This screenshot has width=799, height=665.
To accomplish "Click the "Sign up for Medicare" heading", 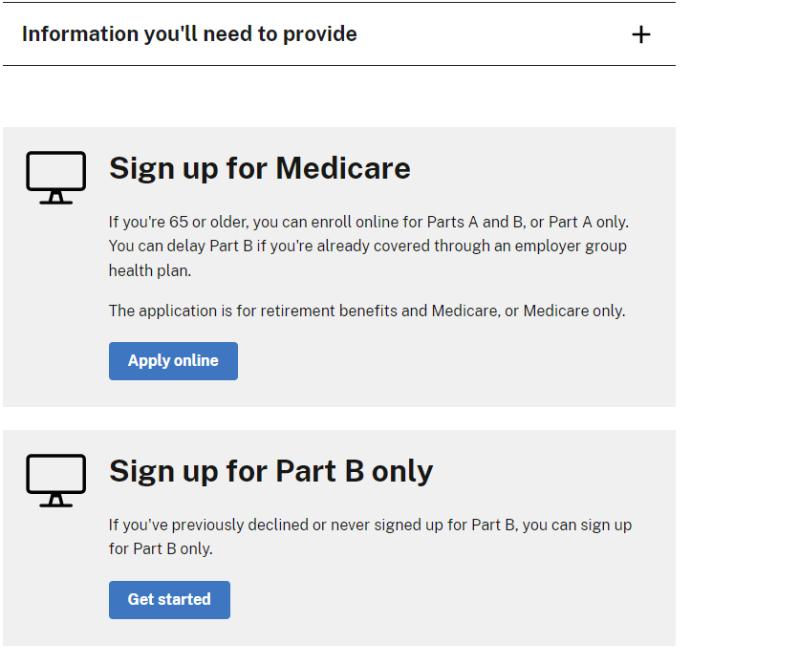I will tap(260, 168).
